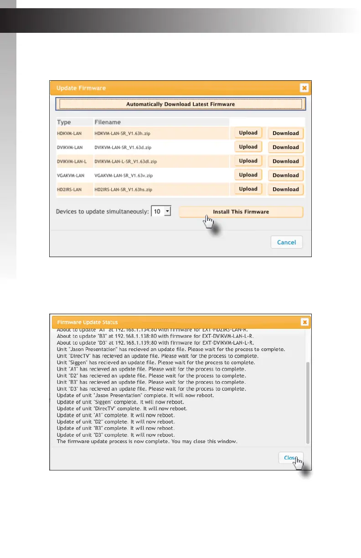Upload firmware for VGAKVM-LAN
Screen dimensions: 361x558
click(x=248, y=175)
